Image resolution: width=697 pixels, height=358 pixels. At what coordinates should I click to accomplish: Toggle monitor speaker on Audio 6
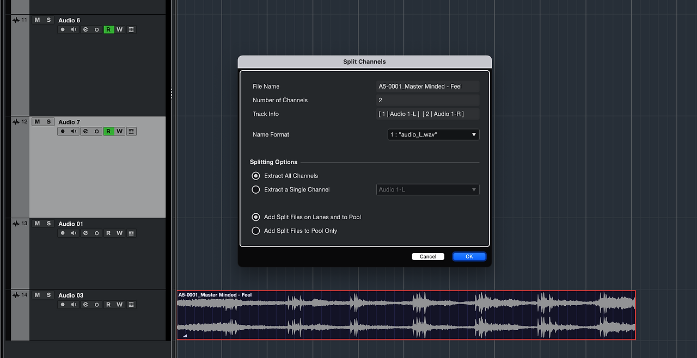tap(74, 29)
